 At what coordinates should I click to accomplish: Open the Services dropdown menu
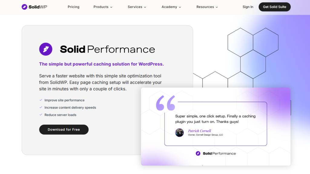(x=137, y=7)
